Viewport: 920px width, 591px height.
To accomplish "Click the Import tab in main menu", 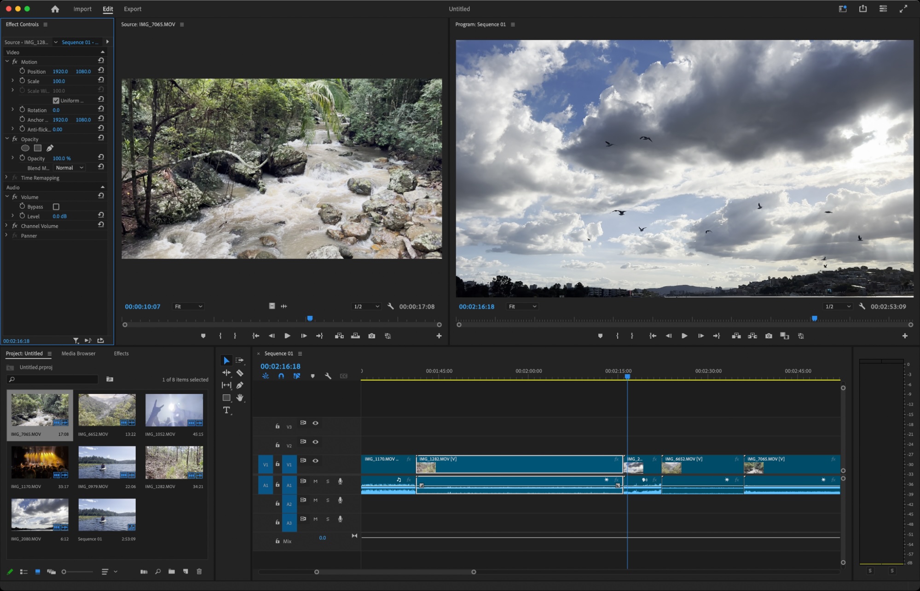I will (82, 9).
